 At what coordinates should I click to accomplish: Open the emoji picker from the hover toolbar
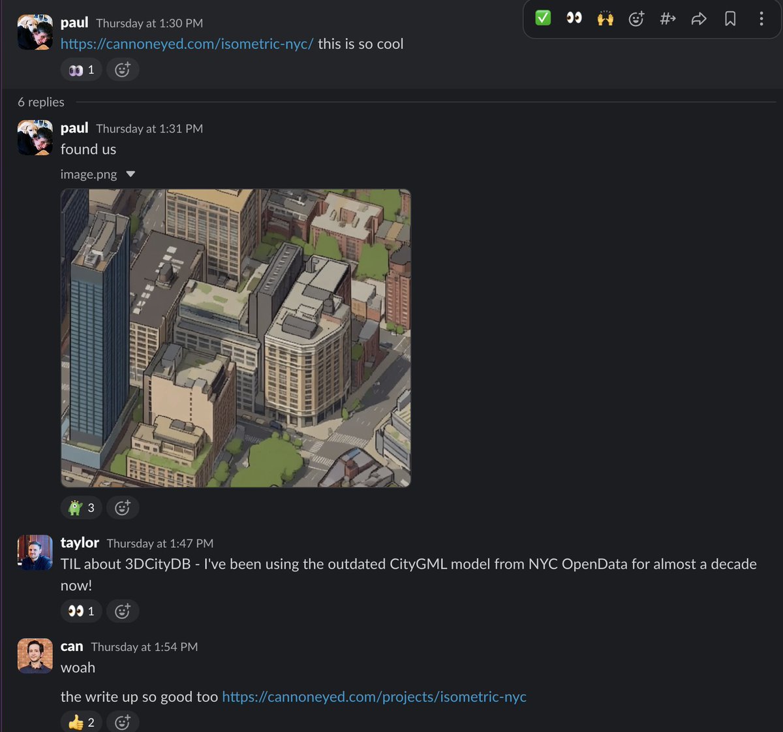coord(636,18)
